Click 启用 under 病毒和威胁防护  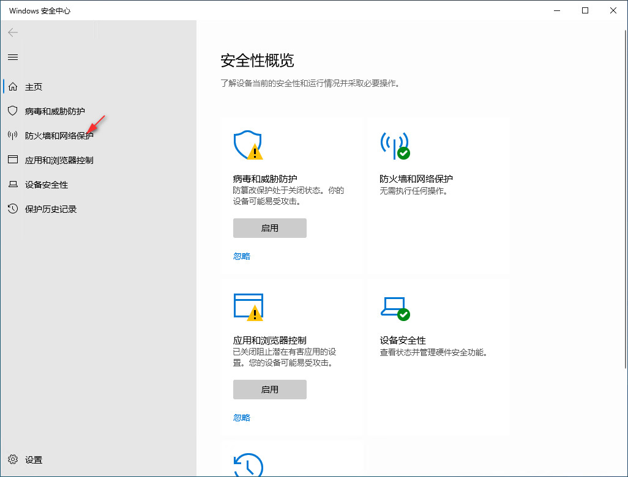(270, 228)
